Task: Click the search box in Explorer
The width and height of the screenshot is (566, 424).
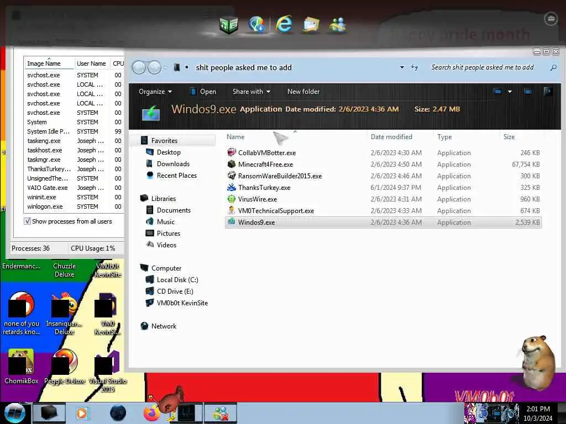Action: click(x=488, y=67)
